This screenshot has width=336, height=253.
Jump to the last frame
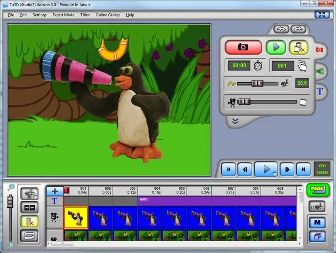pos(303,170)
